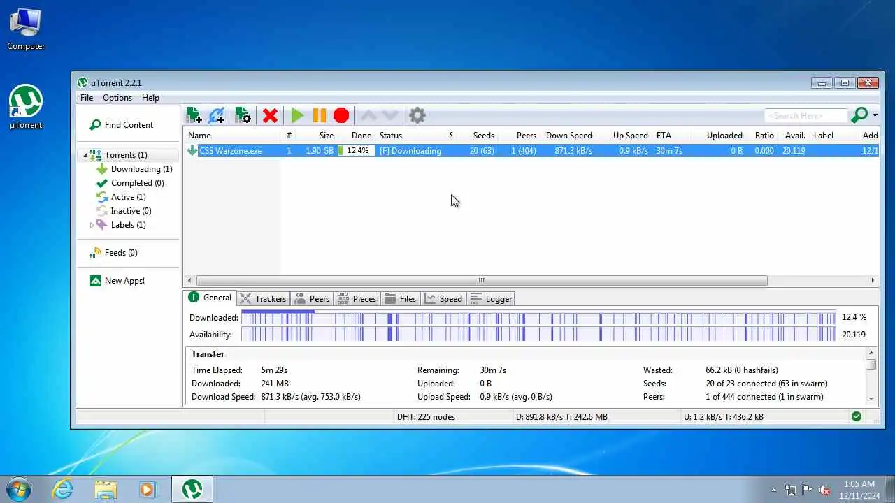This screenshot has width=895, height=503.
Task: Switch to the Pieces tab
Action: click(x=357, y=299)
